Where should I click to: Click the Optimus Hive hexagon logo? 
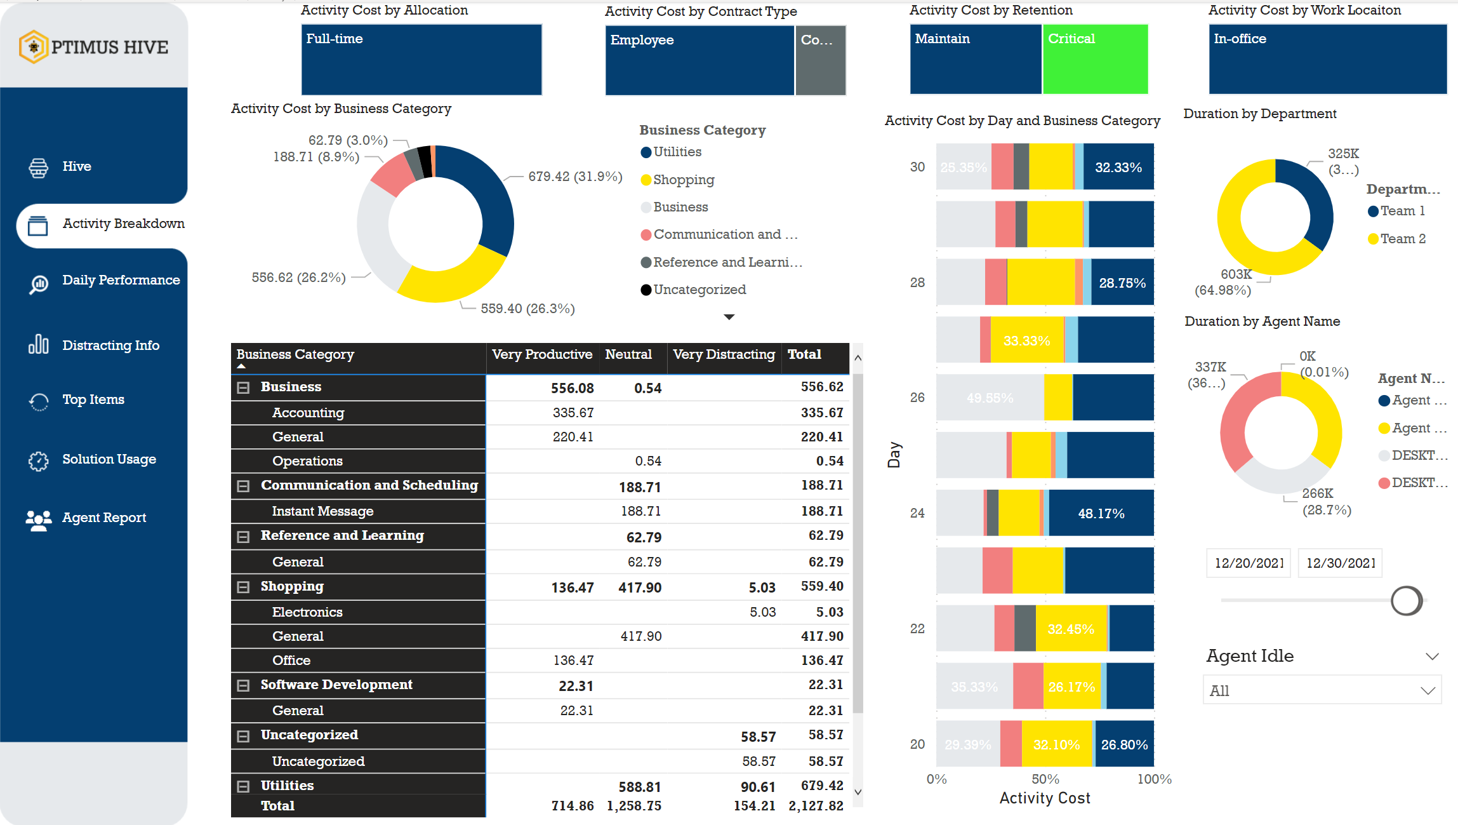tap(34, 47)
